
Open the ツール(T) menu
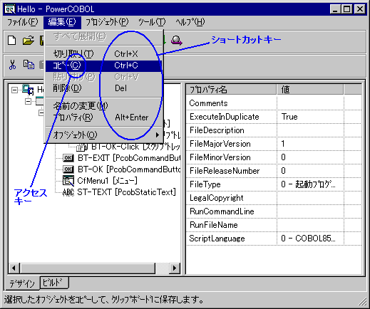point(152,22)
